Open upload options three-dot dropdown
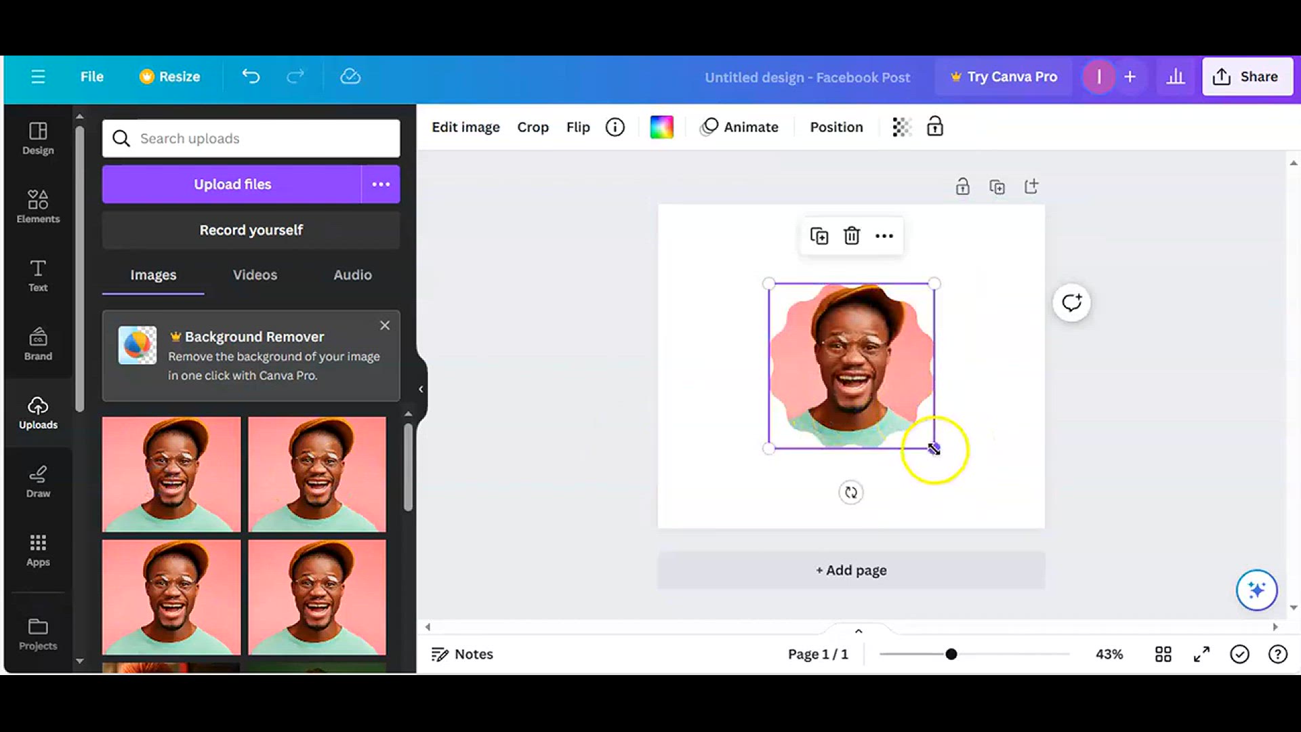The height and width of the screenshot is (732, 1301). [x=381, y=184]
